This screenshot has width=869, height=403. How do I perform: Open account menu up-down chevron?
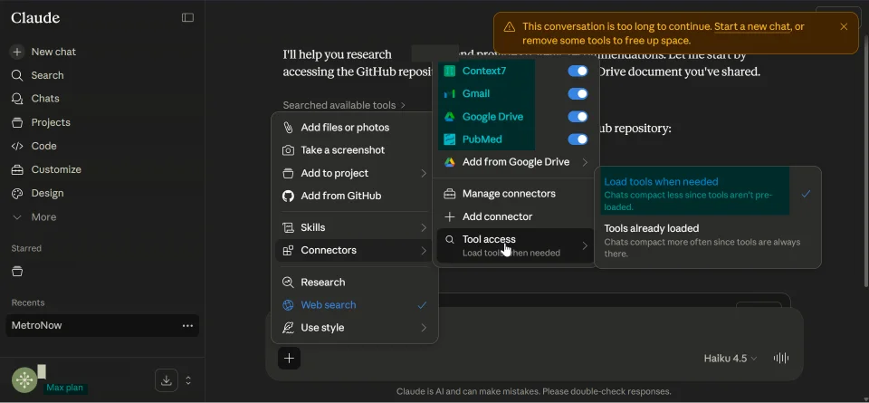pos(188,380)
